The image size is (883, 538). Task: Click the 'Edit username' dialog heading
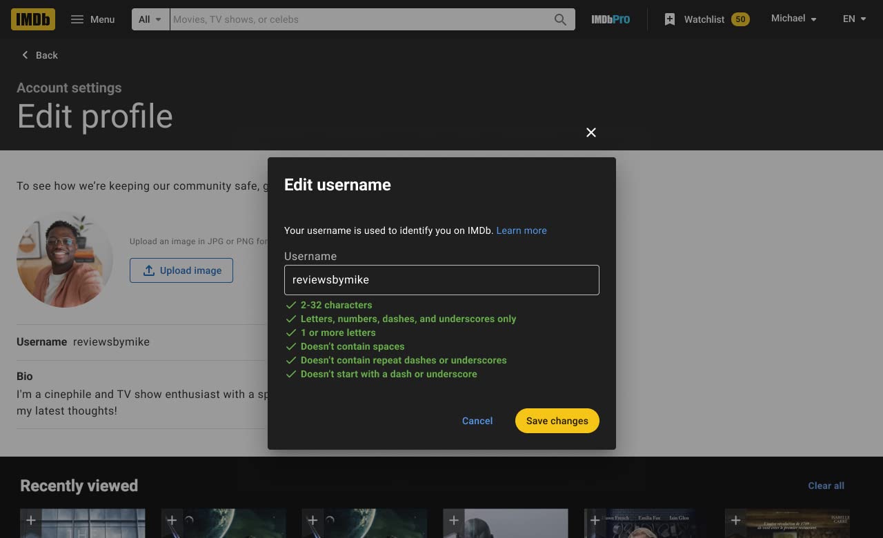pos(337,185)
